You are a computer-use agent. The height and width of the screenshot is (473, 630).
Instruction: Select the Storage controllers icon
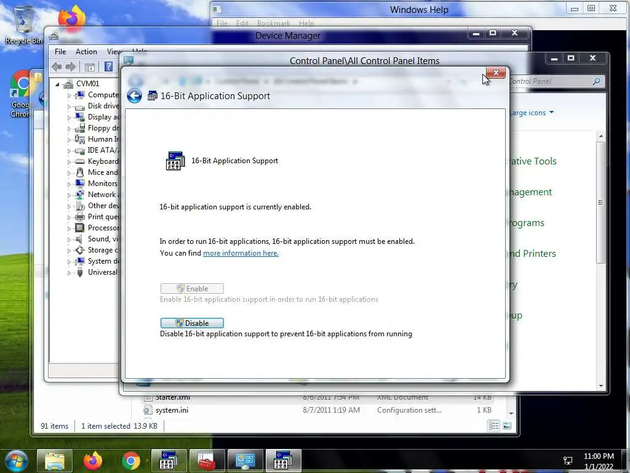point(79,250)
